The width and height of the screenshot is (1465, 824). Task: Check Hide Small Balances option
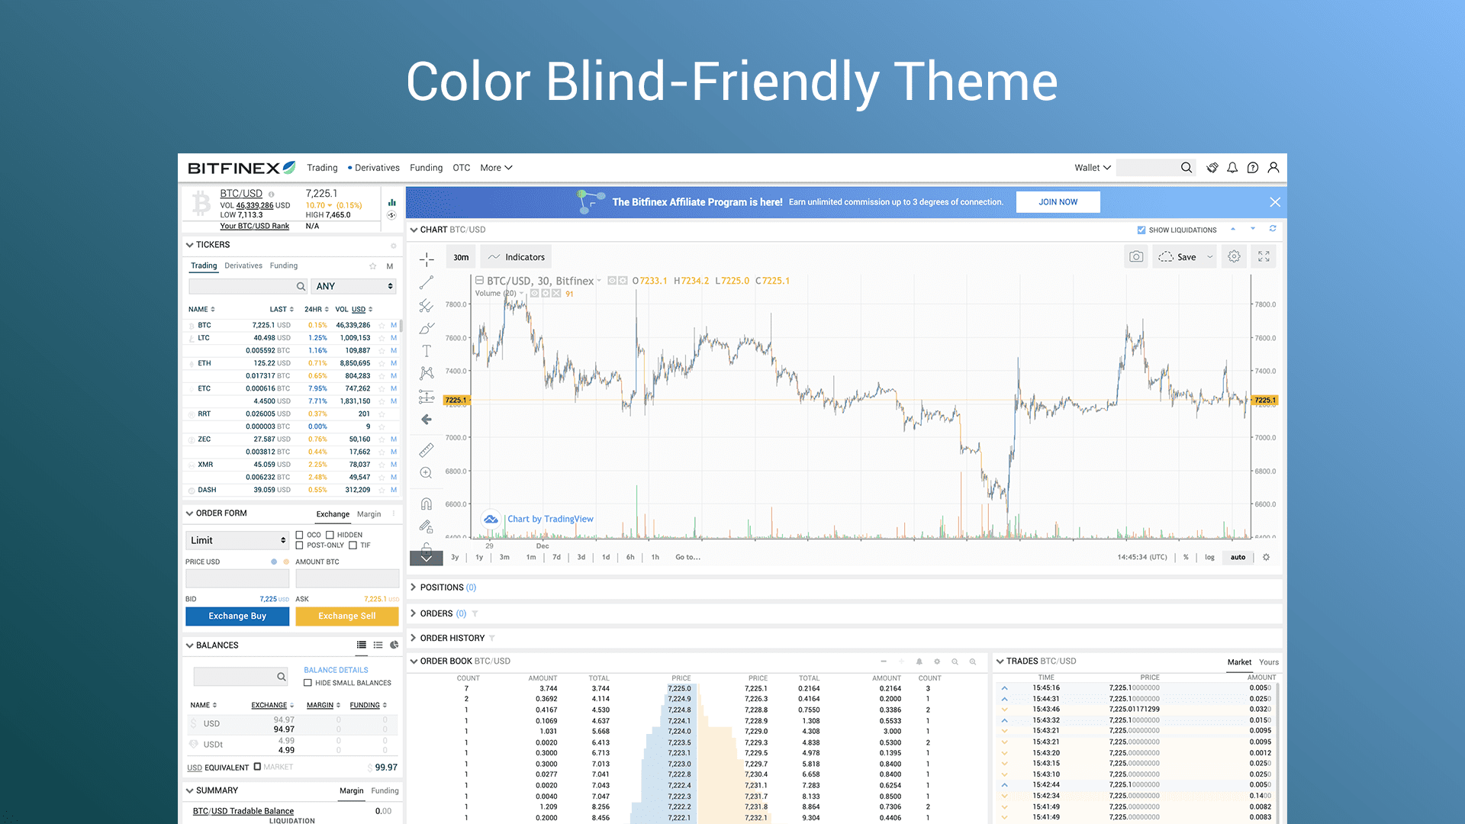(308, 683)
